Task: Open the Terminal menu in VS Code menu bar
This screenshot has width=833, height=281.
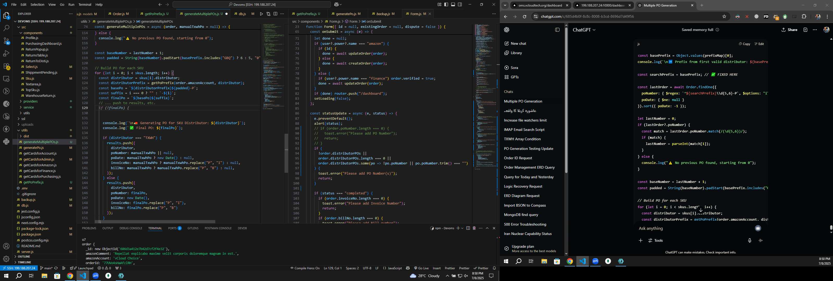Action: point(85,4)
